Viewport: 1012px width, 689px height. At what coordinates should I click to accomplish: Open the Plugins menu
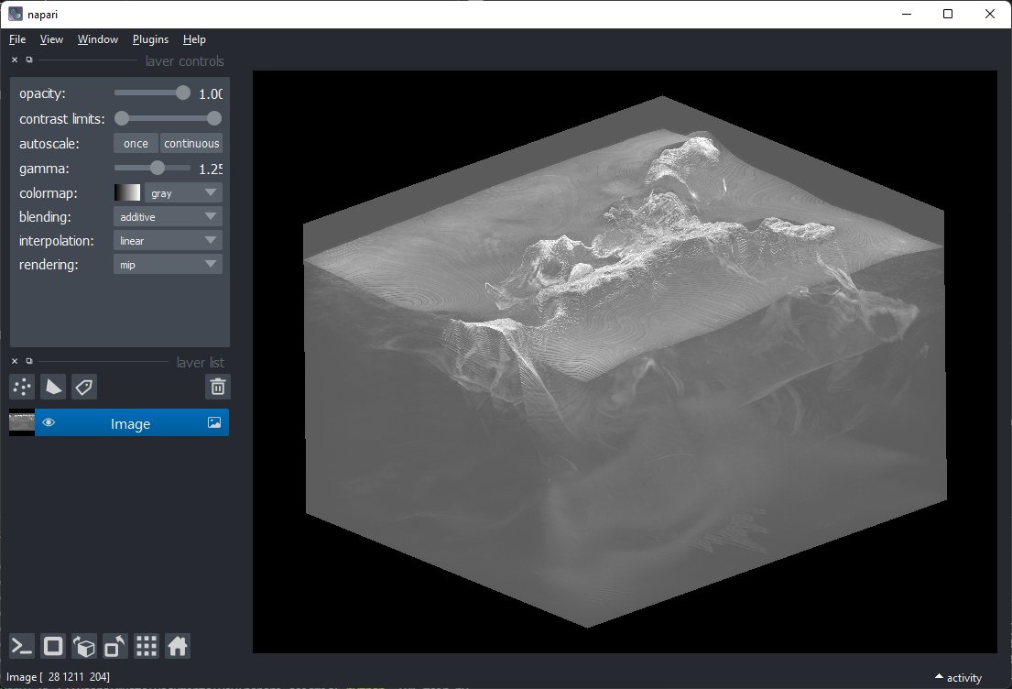(150, 39)
